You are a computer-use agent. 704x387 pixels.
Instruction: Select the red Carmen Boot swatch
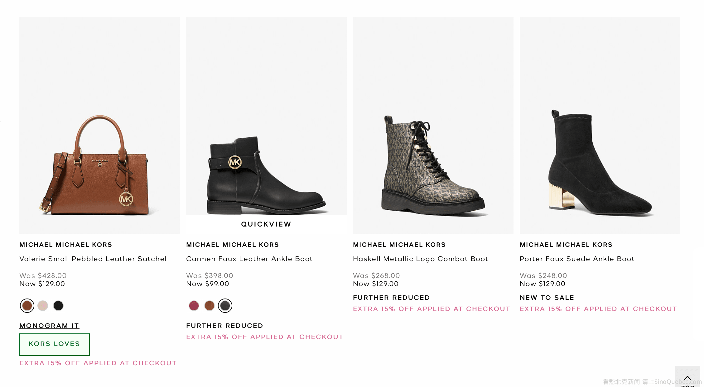pyautogui.click(x=194, y=306)
